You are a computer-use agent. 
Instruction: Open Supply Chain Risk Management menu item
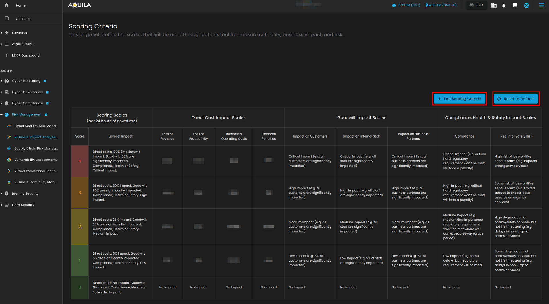pos(36,148)
